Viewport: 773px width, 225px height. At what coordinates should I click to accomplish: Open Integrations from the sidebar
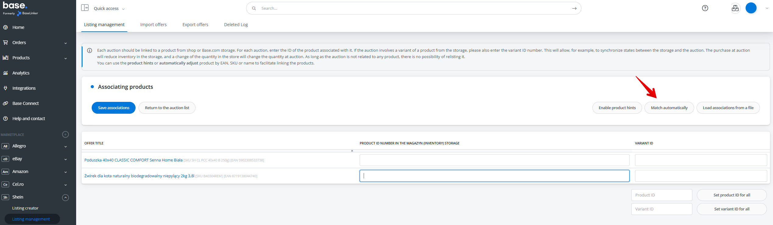click(24, 88)
